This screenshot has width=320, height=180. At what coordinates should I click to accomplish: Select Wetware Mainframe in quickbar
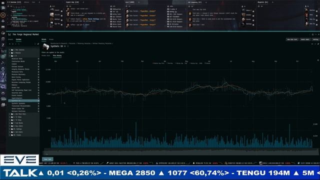pyautogui.click(x=23, y=111)
